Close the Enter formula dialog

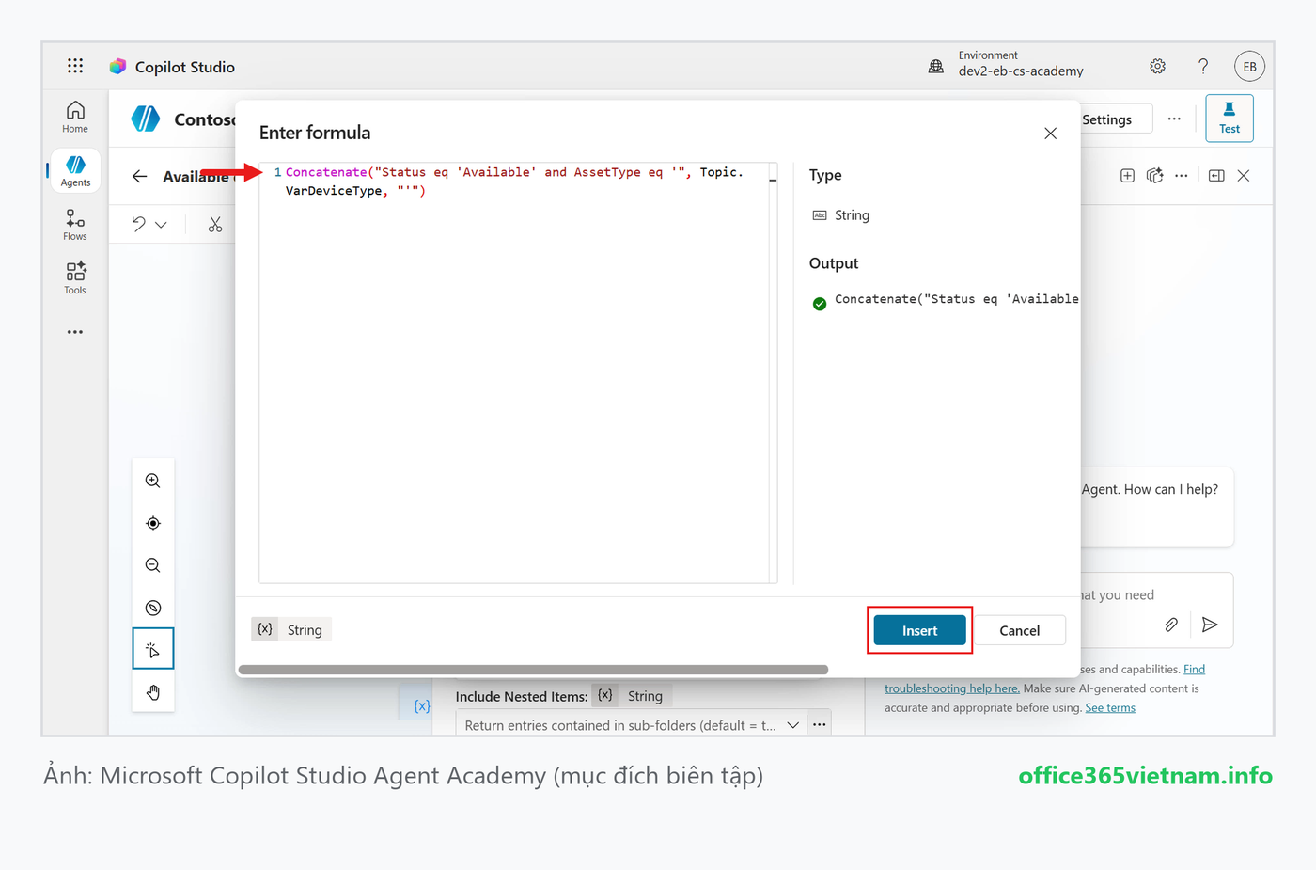(x=1051, y=134)
